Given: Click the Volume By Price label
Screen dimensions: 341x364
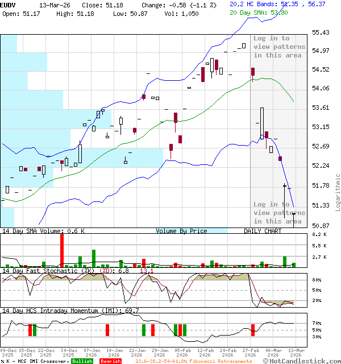Looking at the screenshot, I should 181,231.
